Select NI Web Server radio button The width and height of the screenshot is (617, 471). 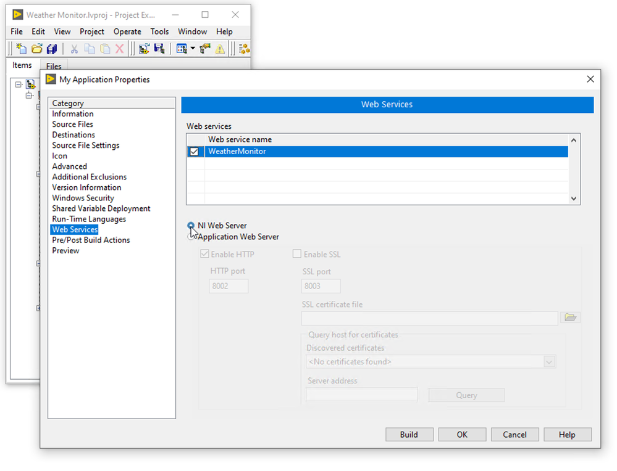point(191,226)
